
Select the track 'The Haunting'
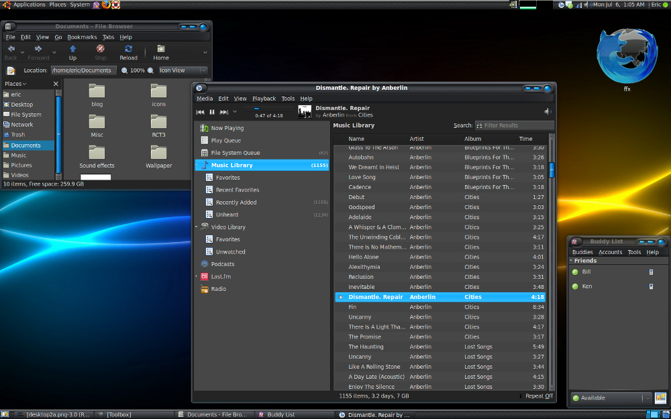point(440,347)
